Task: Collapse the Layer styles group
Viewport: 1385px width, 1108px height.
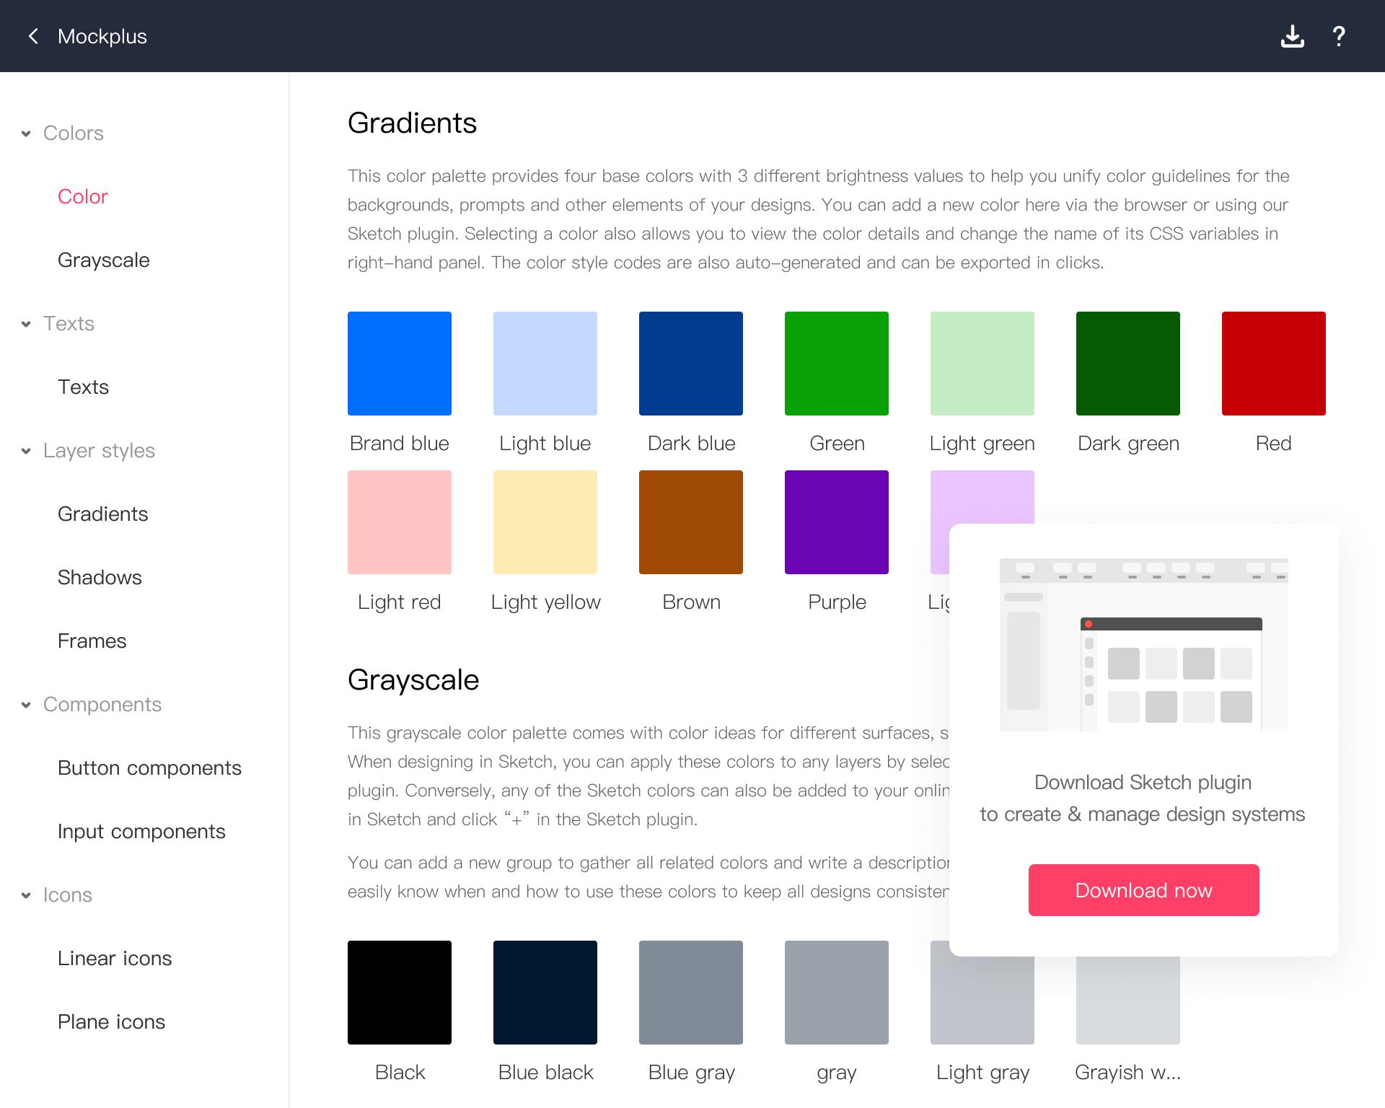Action: pyautogui.click(x=26, y=451)
